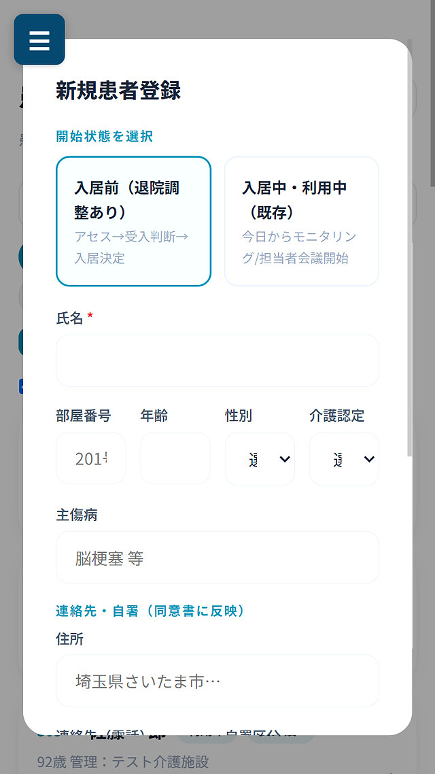Open the 介護認定 care level dropdown
Image resolution: width=435 pixels, height=774 pixels.
(344, 459)
